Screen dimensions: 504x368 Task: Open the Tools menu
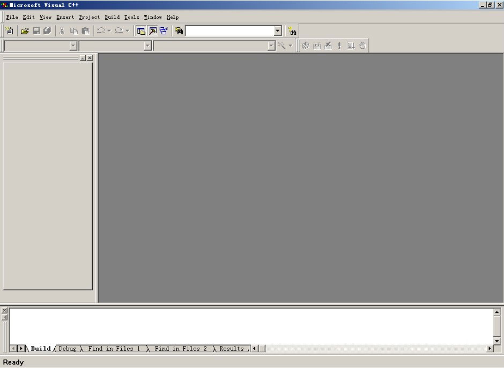(x=132, y=17)
